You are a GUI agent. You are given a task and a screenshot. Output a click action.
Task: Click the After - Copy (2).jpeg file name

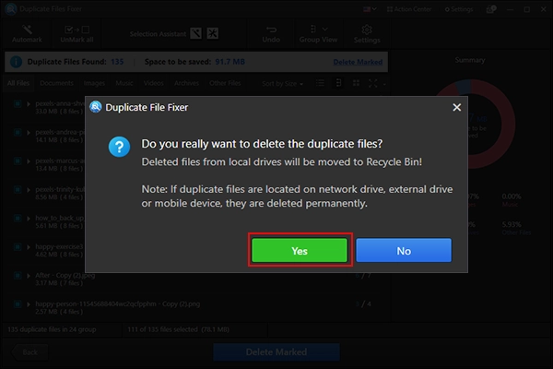[x=65, y=275]
